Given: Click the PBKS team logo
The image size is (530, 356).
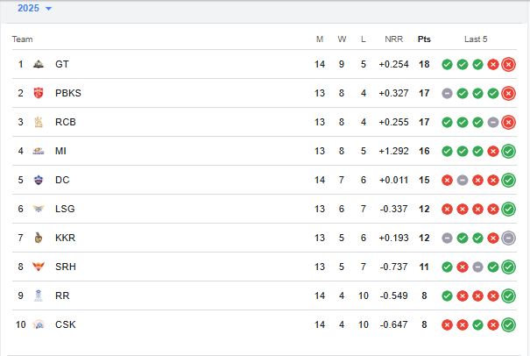Looking at the screenshot, I should pyautogui.click(x=38, y=93).
